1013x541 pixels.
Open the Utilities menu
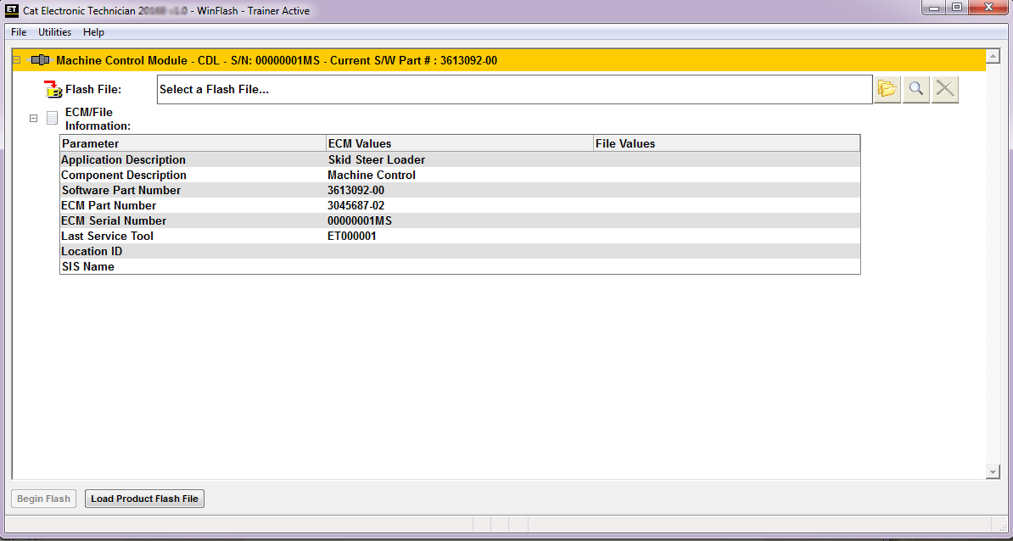54,32
